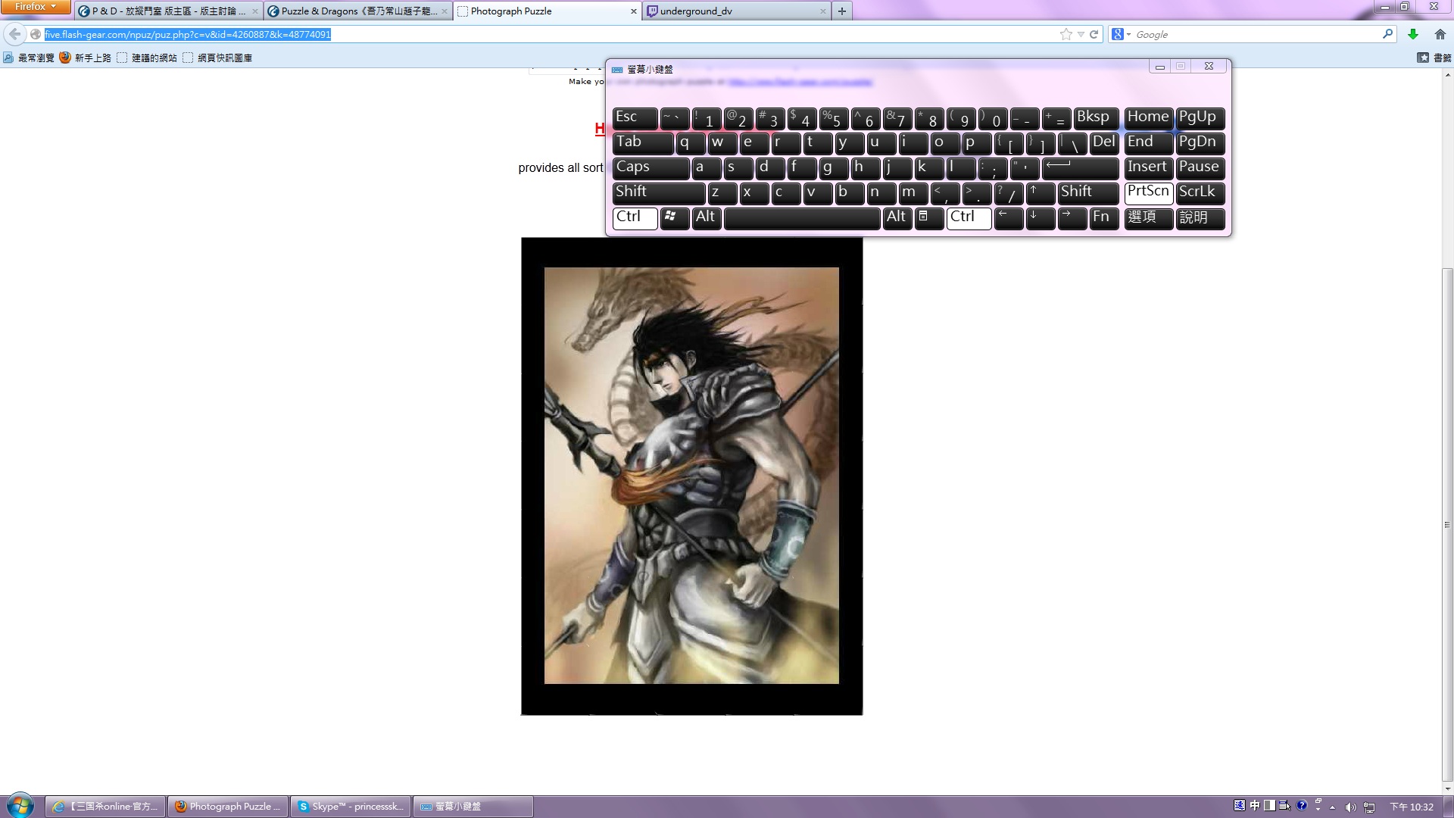Toggle the left Alt key on-screen
Viewport: 1454px width, 818px height.
pos(707,217)
